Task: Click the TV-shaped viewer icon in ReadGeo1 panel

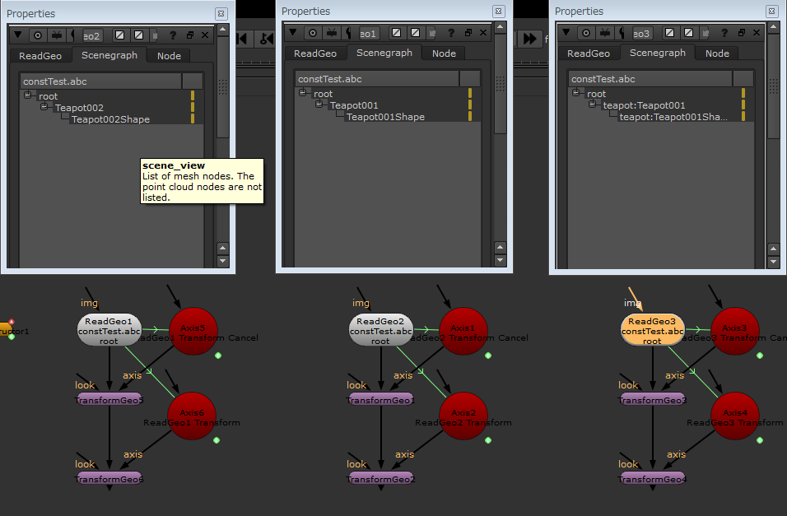Action: point(56,35)
